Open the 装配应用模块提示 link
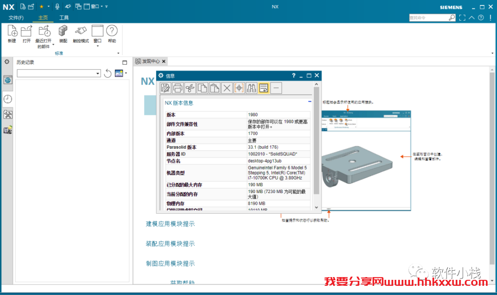The image size is (497, 295). pyautogui.click(x=170, y=244)
